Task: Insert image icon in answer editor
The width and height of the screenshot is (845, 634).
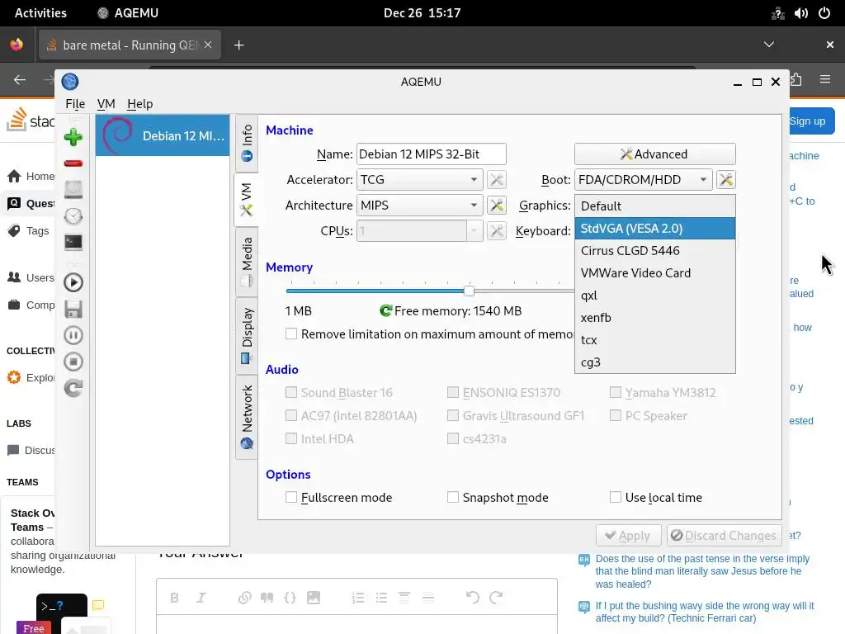Action: [x=313, y=598]
